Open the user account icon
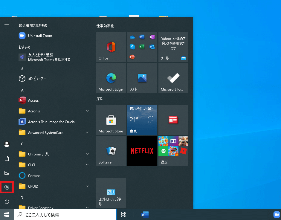The image size is (281, 220). pos(7,144)
